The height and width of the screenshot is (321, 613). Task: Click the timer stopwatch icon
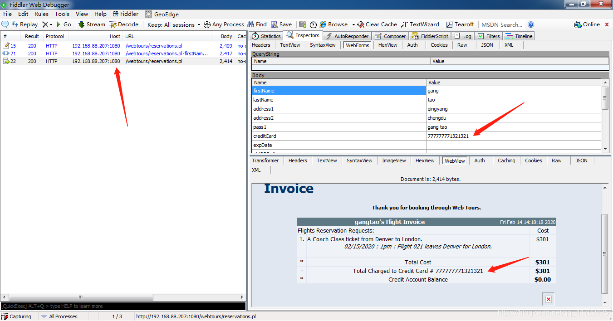(x=313, y=24)
